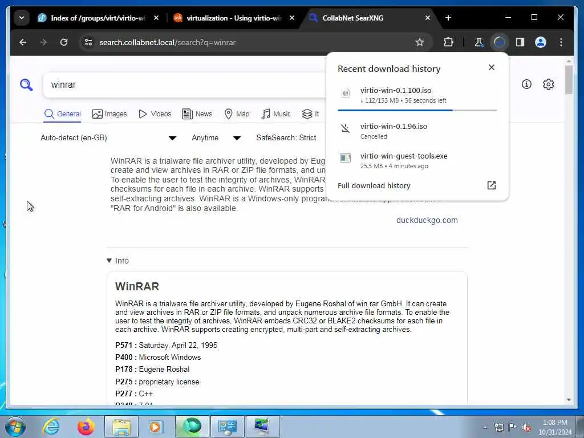Open the SearXNG about info icon
The width and height of the screenshot is (584, 438).
click(x=526, y=84)
